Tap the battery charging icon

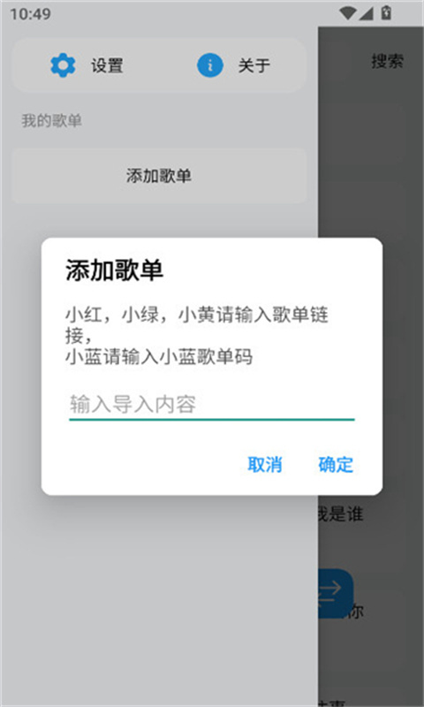(386, 13)
